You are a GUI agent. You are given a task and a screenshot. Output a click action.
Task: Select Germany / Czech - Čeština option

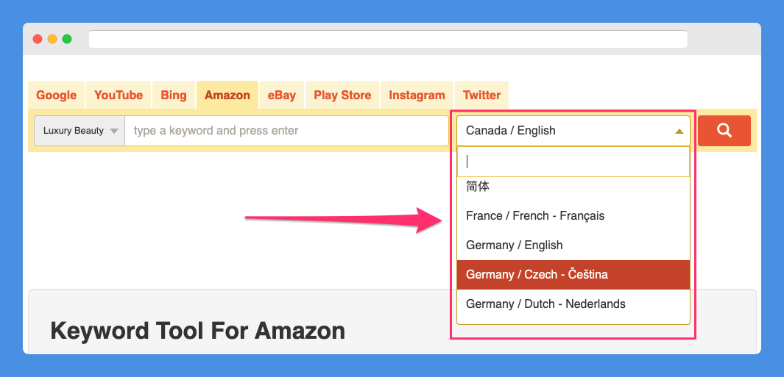[x=573, y=275]
